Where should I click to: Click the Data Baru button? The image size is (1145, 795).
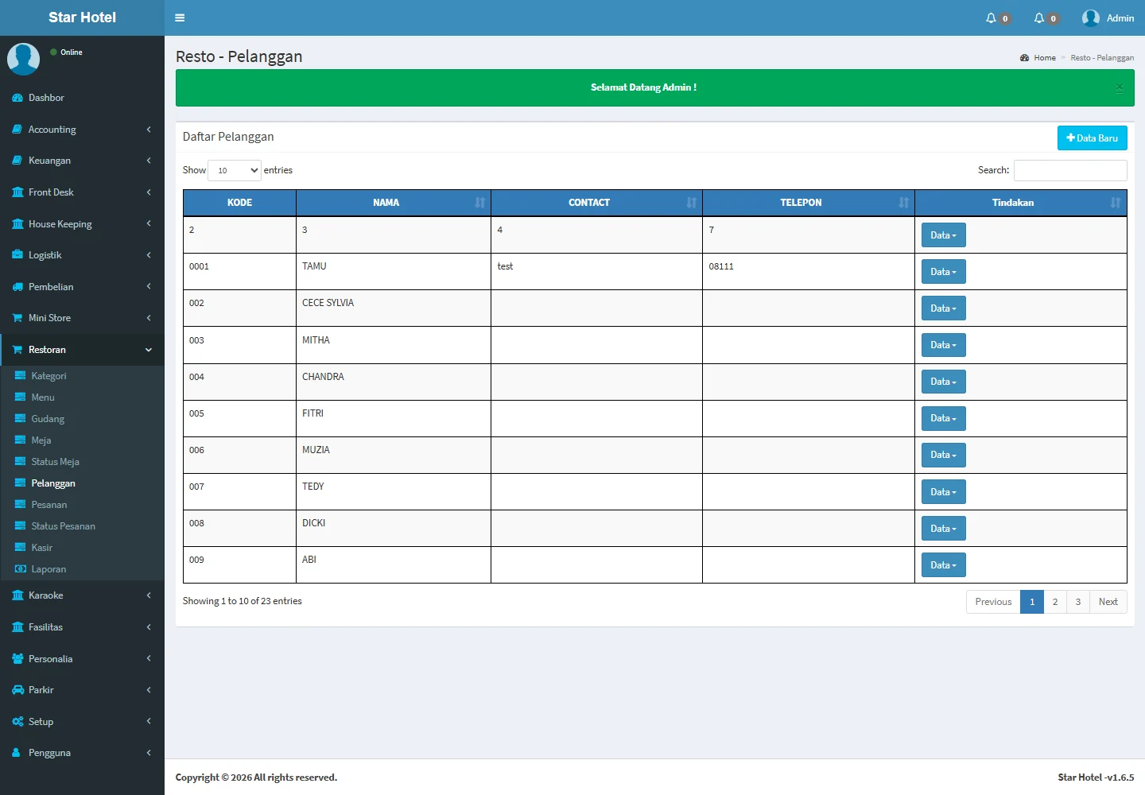tap(1092, 138)
